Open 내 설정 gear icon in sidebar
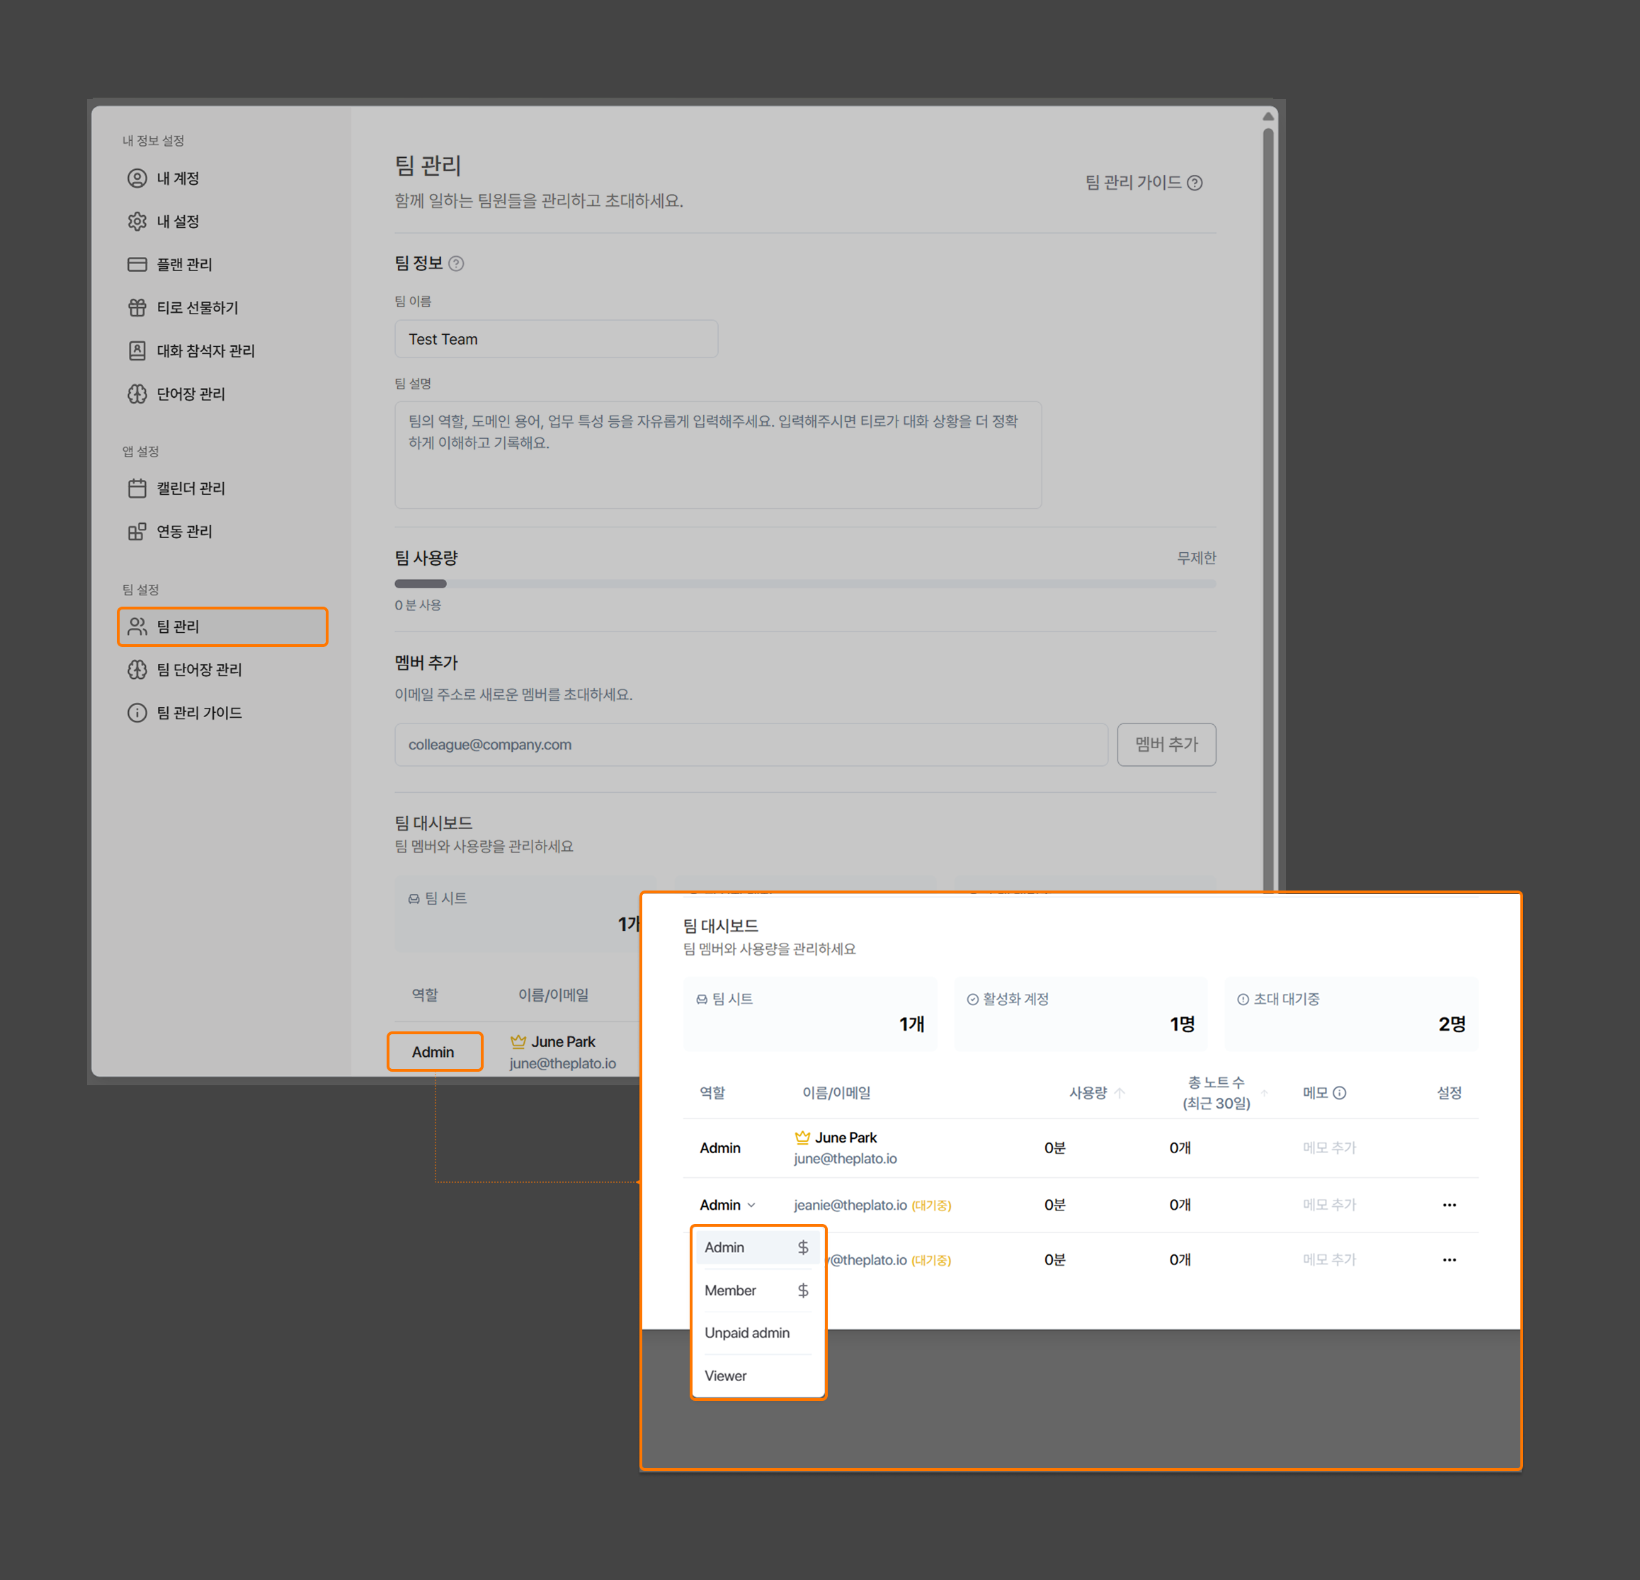 pos(137,222)
